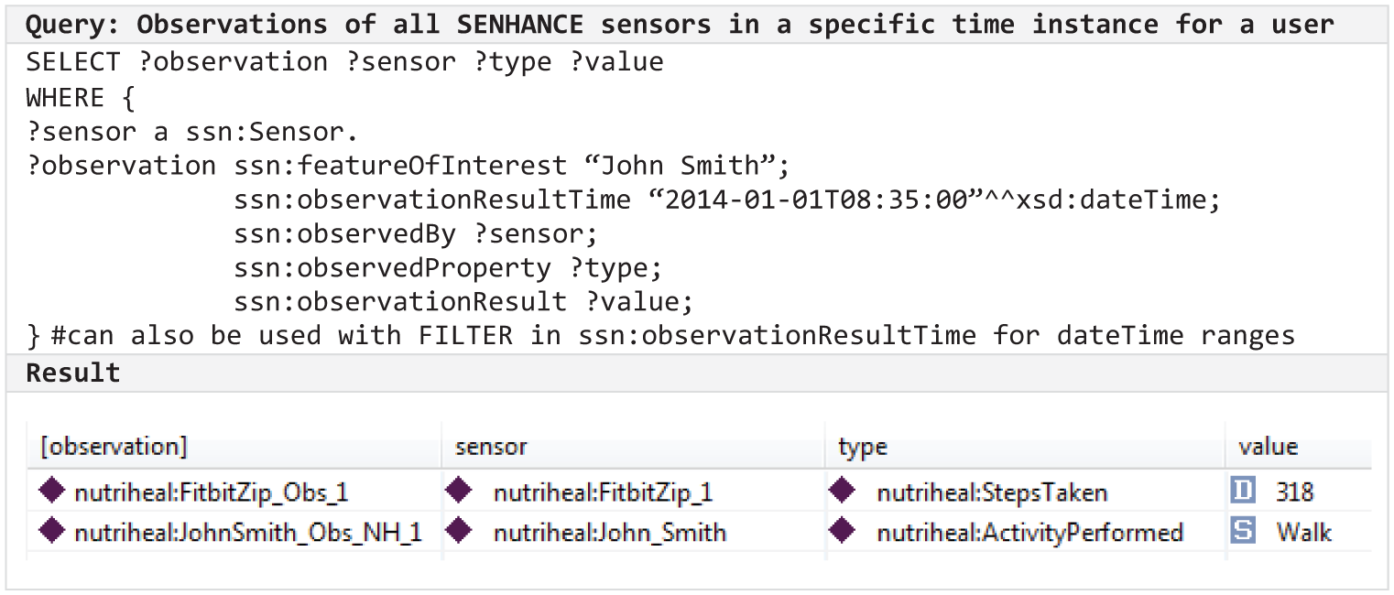The width and height of the screenshot is (1394, 595).
Task: Click the diamond icon beside nutriheal:FitbitZip_Obs_1
Action: 53,492
